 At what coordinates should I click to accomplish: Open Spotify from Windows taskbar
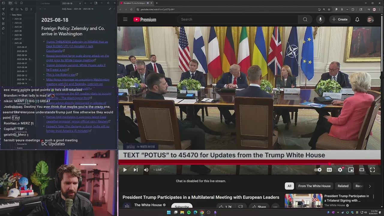pyautogui.click(x=189, y=212)
